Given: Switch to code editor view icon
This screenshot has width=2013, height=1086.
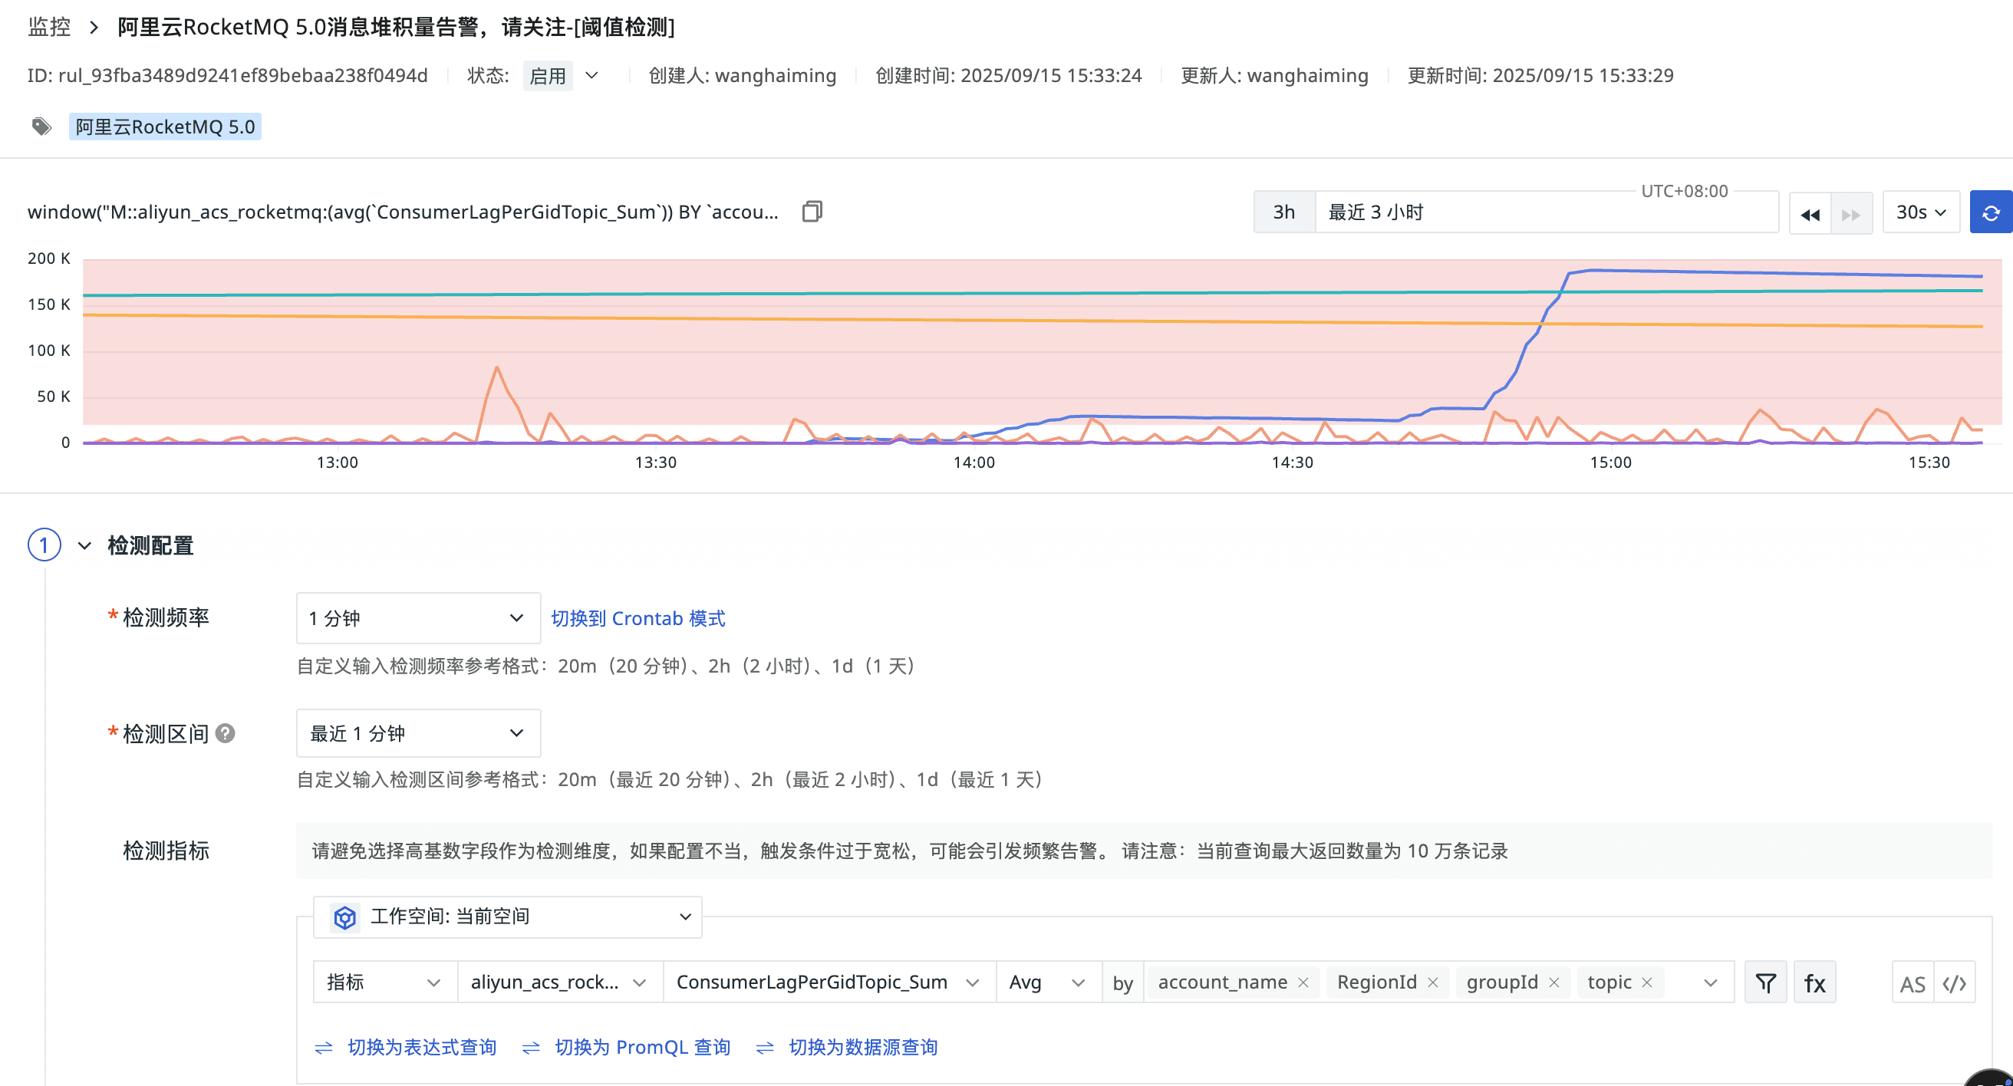Looking at the screenshot, I should pyautogui.click(x=1955, y=983).
